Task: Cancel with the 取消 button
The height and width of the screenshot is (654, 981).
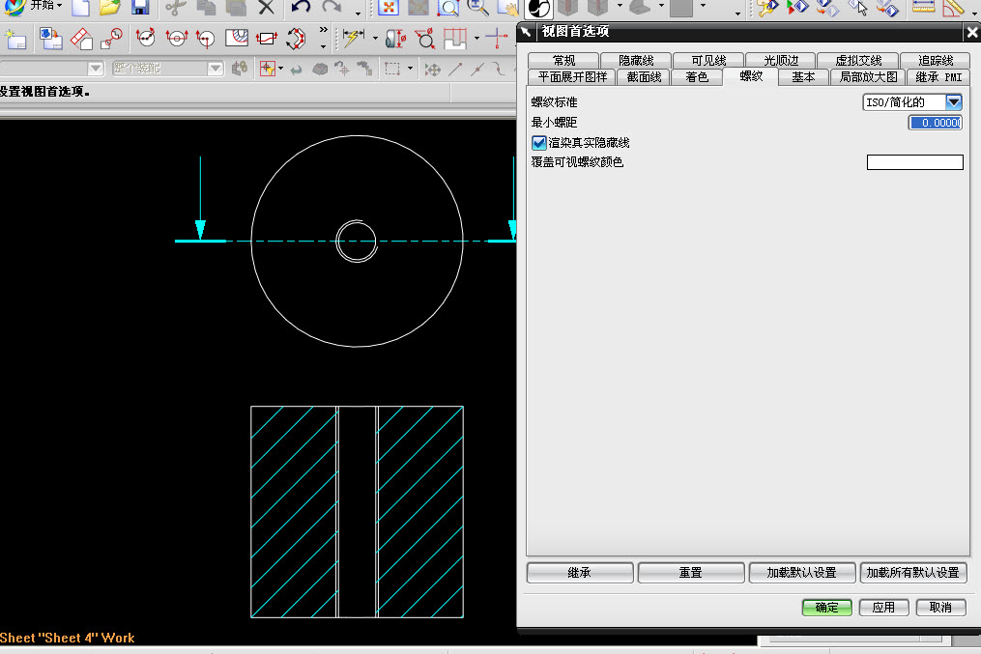Action: point(940,607)
